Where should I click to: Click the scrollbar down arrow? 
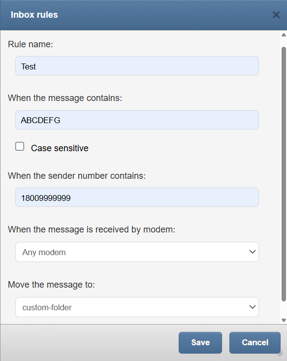point(284,320)
